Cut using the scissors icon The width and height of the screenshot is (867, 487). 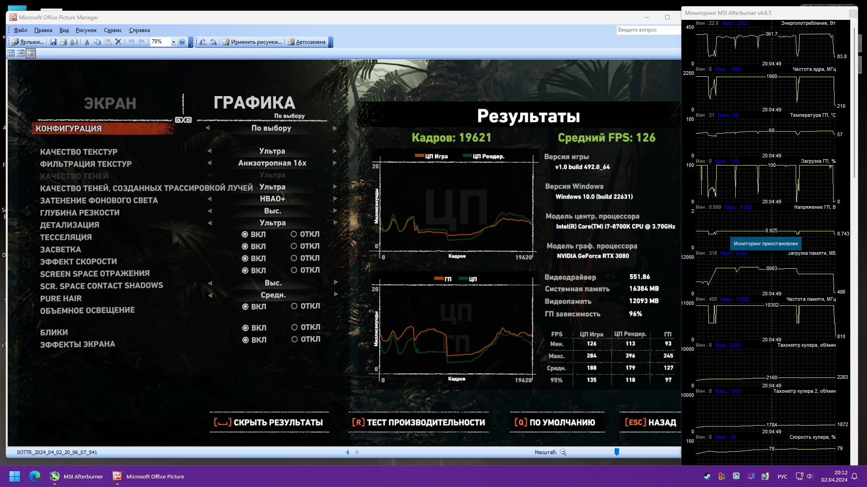(87, 42)
